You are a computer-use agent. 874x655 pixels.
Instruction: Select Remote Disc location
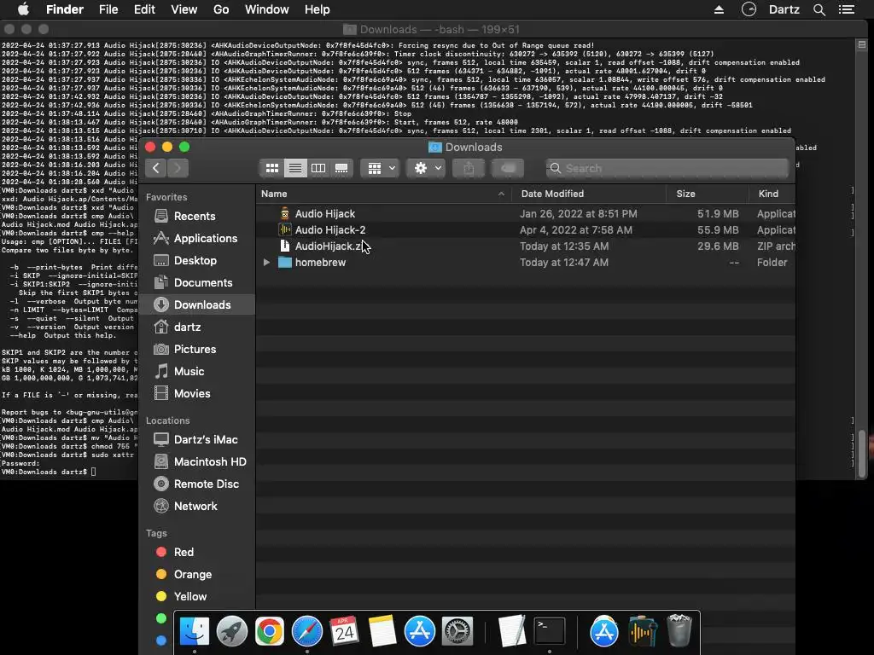196,484
